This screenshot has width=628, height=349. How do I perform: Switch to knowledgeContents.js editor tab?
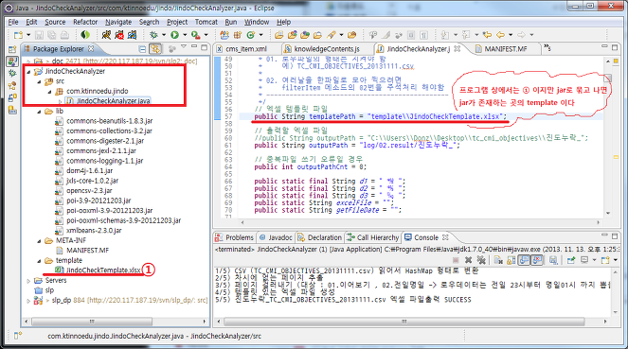point(322,49)
